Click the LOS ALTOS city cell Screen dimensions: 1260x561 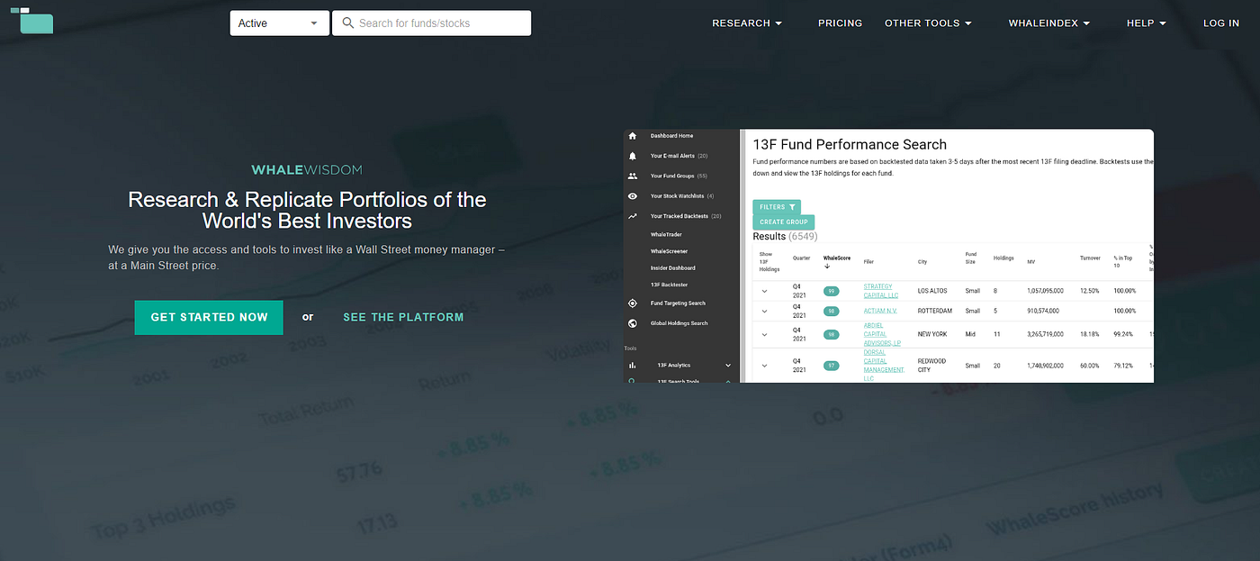(x=932, y=291)
